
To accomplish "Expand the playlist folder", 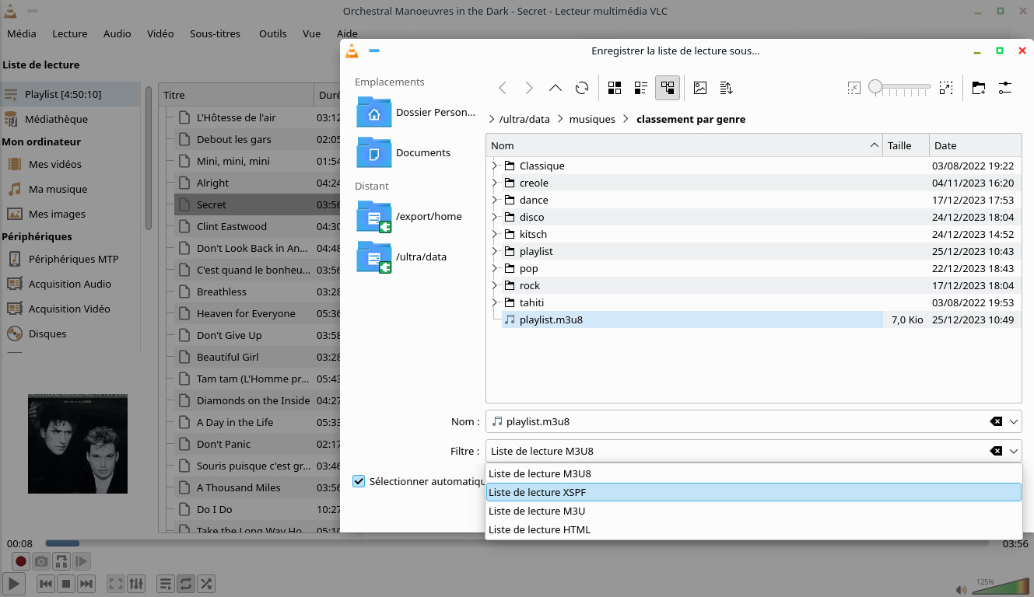I will (x=494, y=251).
